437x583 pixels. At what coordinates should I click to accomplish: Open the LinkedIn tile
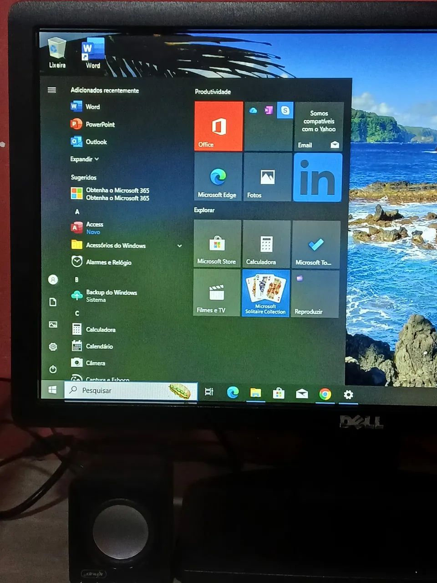(317, 178)
